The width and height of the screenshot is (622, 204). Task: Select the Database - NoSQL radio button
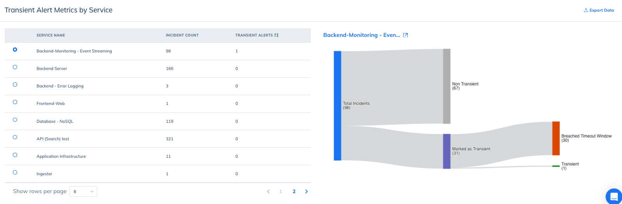pyautogui.click(x=15, y=120)
